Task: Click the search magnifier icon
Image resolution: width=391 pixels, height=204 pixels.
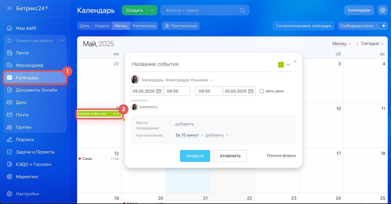Action: point(242,10)
